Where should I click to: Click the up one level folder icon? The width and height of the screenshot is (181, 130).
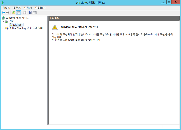pyautogui.click(x=14, y=13)
